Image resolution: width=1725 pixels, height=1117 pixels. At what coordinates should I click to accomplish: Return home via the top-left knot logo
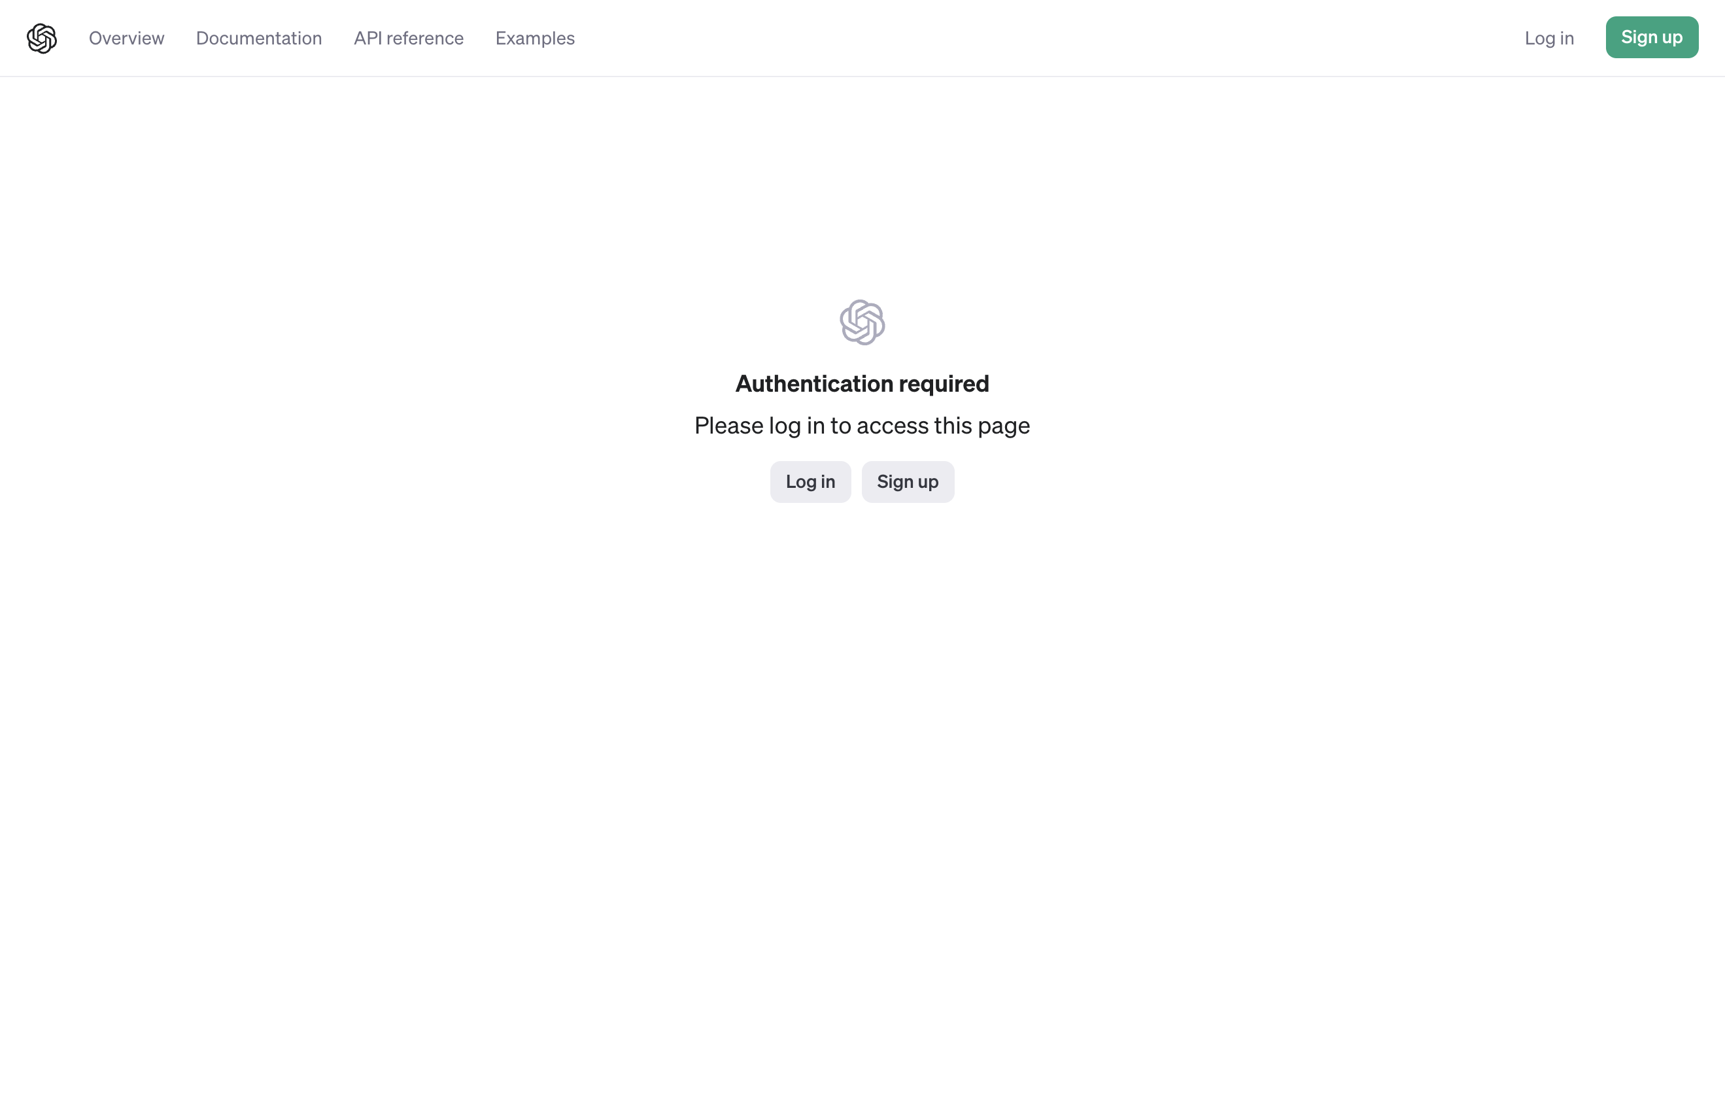click(x=42, y=39)
